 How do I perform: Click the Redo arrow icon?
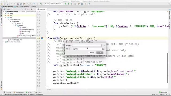(14, 4)
